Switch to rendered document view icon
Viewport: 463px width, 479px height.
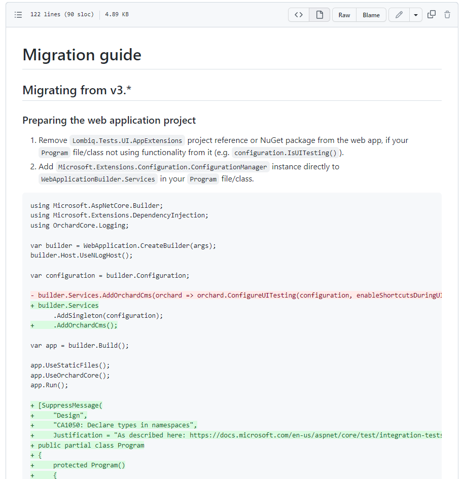coord(319,15)
